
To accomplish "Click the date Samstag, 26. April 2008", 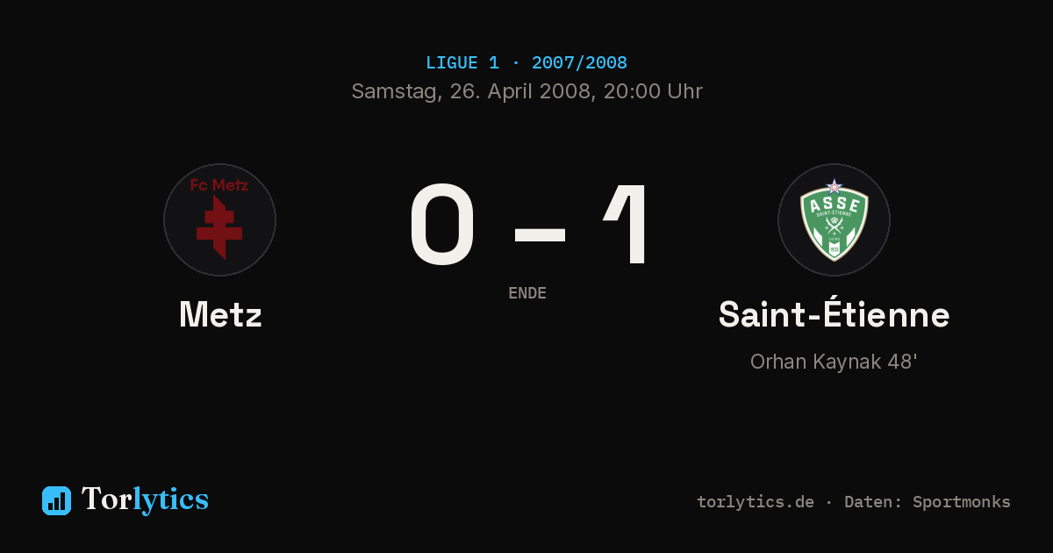I will pyautogui.click(x=470, y=91).
